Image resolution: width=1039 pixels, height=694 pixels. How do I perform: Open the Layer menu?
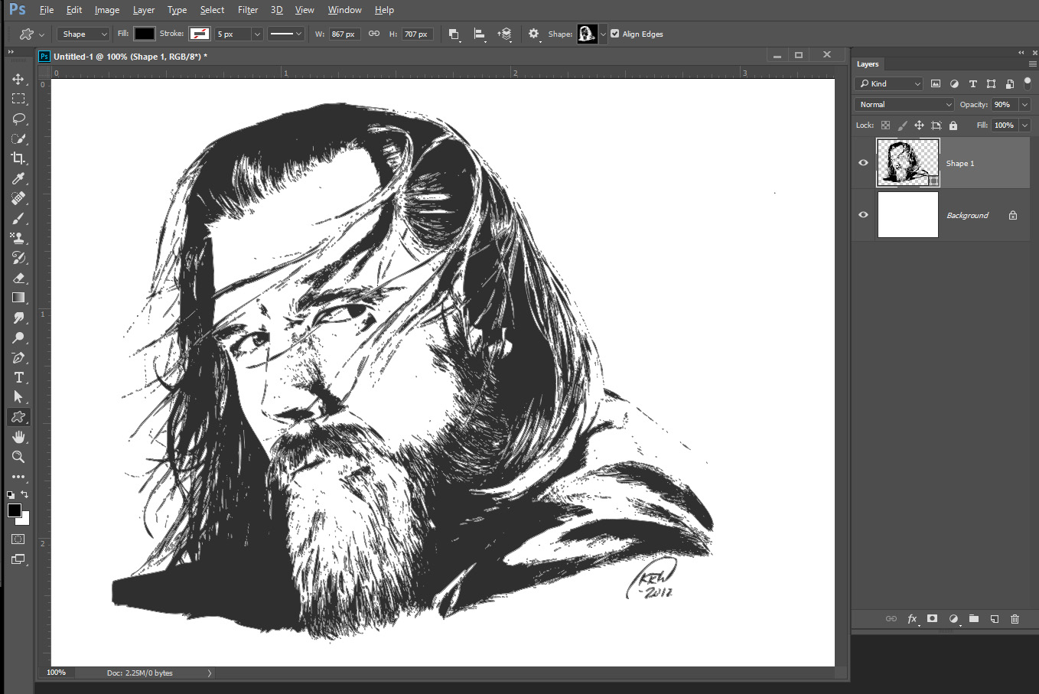click(x=144, y=10)
